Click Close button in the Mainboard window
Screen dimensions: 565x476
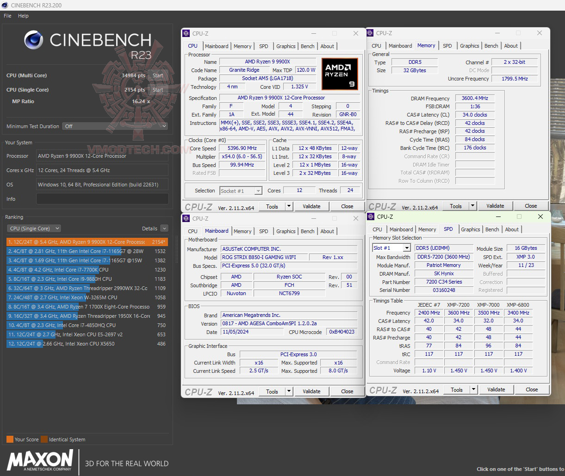click(347, 391)
